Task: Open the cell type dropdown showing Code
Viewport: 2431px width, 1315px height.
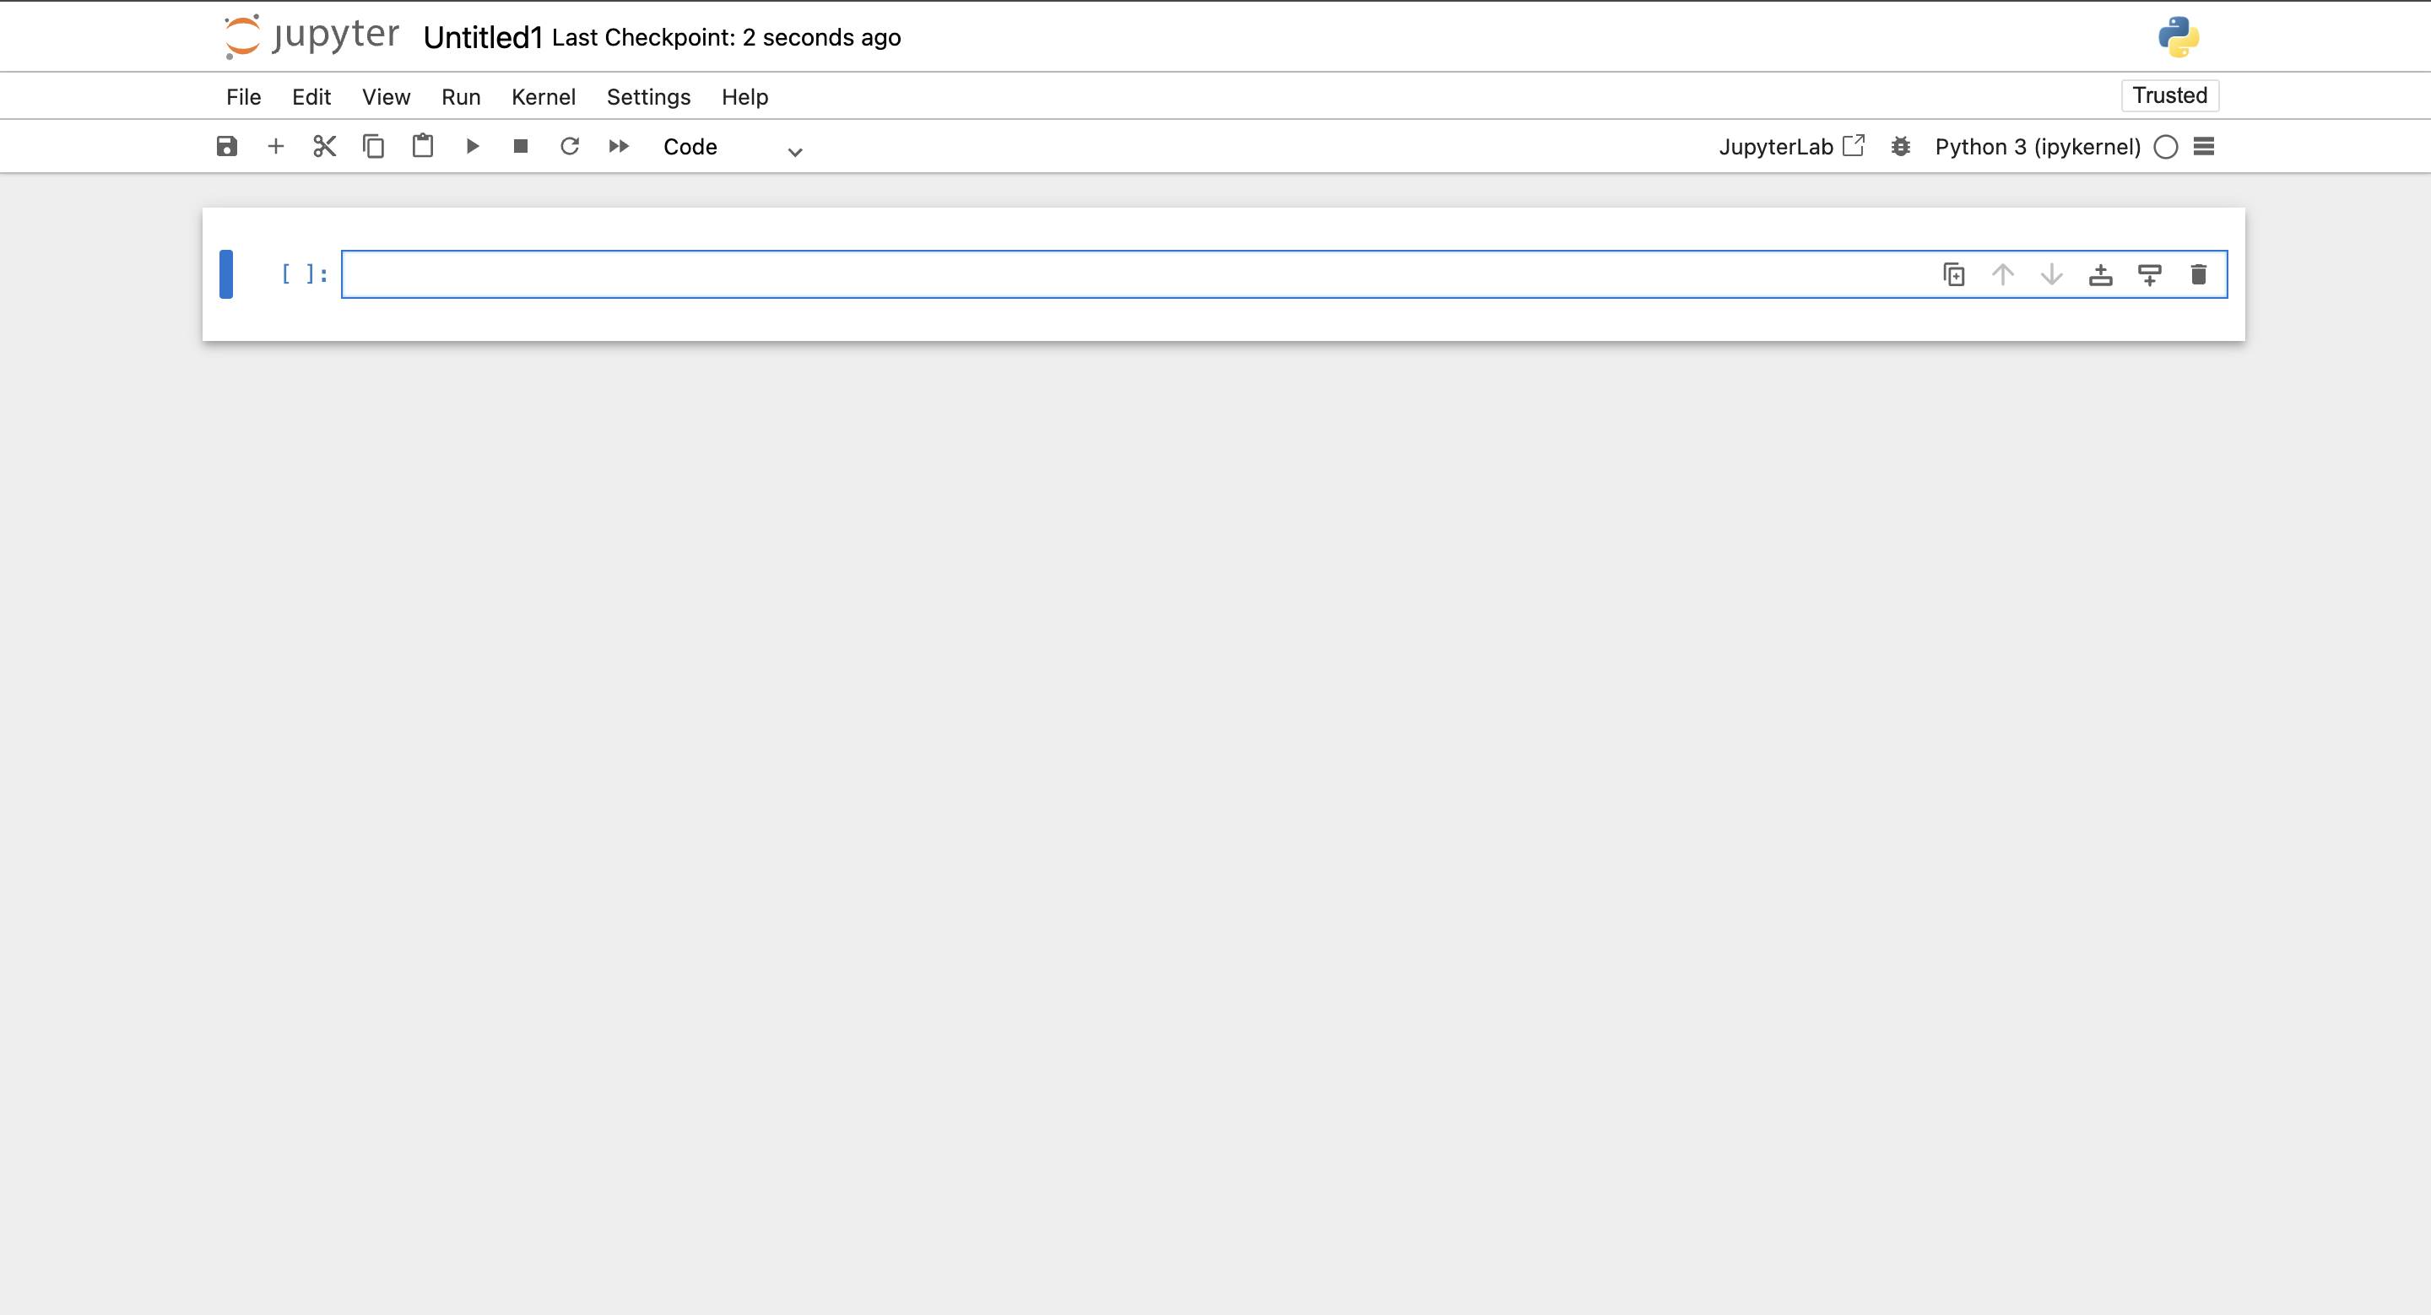Action: pyautogui.click(x=733, y=147)
